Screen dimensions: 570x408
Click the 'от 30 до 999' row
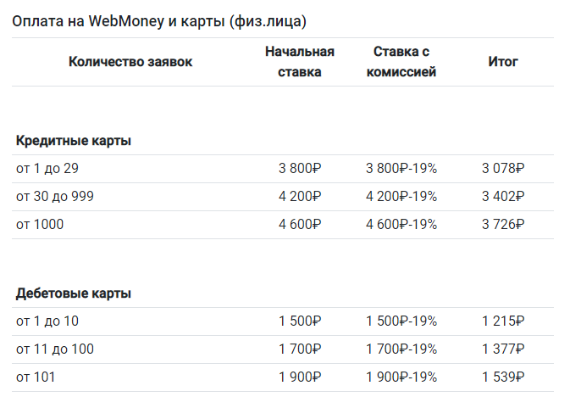click(55, 197)
